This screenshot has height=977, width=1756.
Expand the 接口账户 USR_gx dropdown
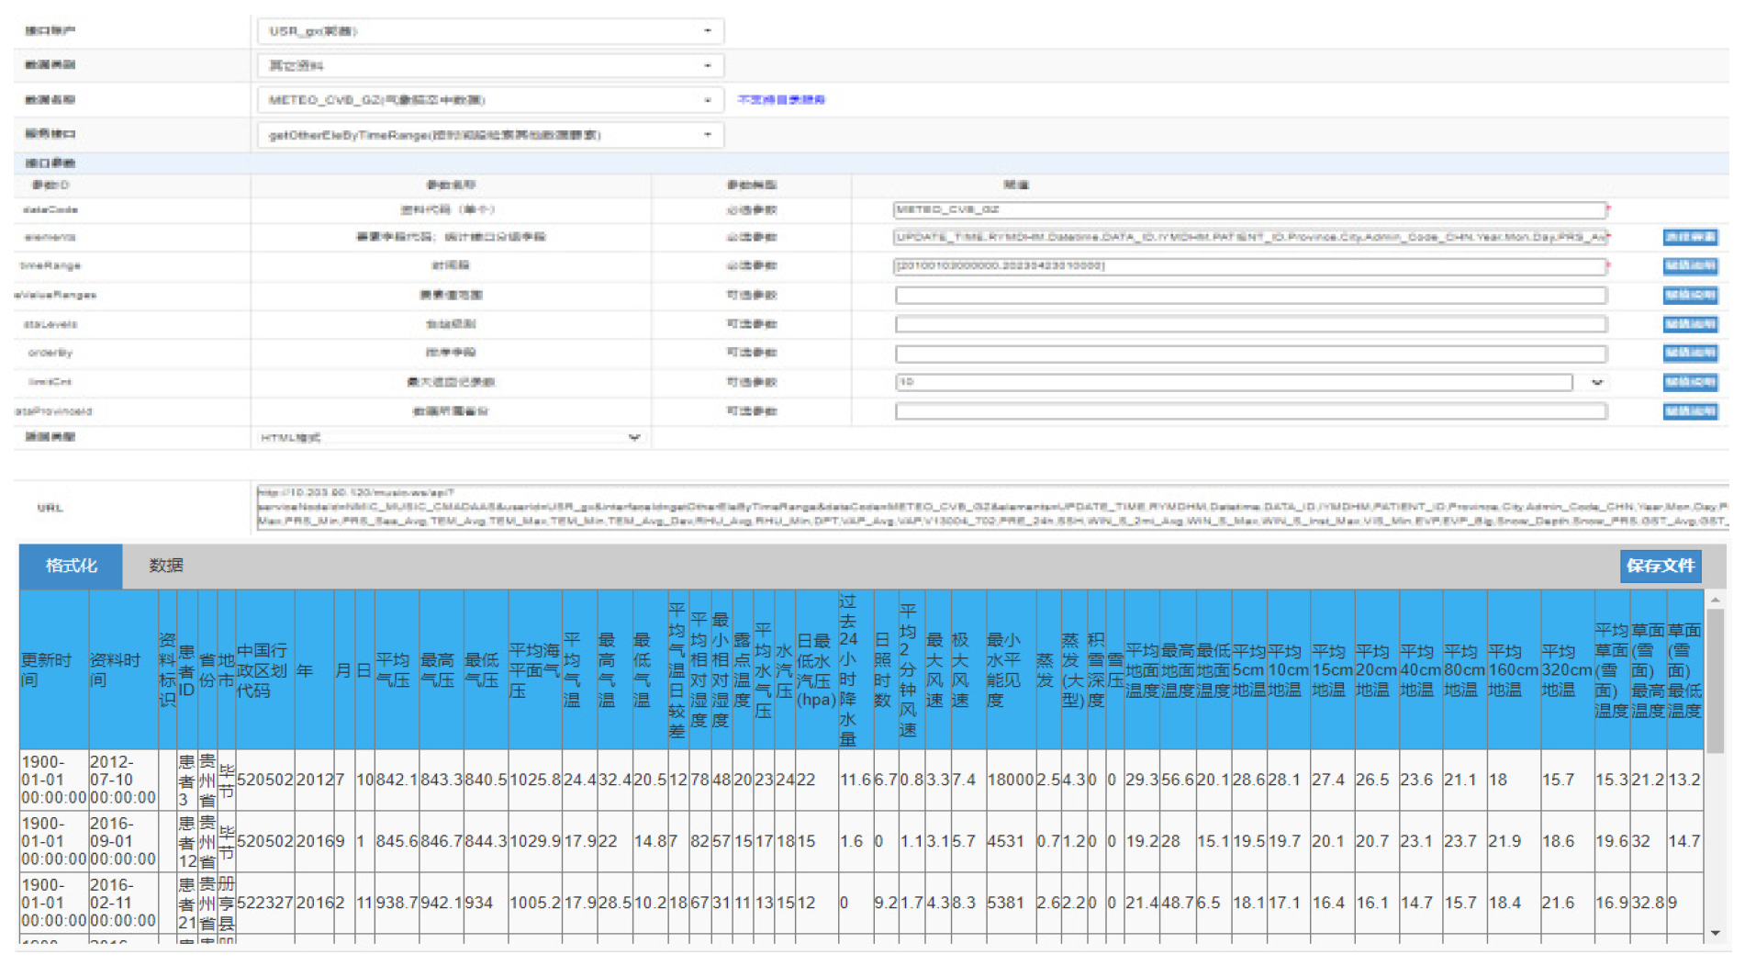[x=707, y=30]
